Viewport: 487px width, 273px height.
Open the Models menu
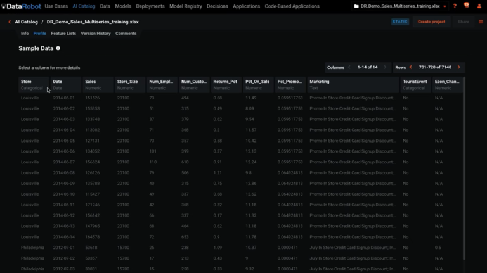(123, 6)
